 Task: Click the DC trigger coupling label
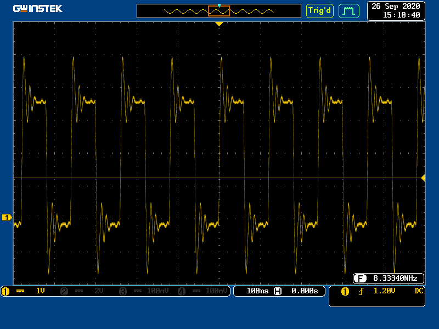coord(419,291)
